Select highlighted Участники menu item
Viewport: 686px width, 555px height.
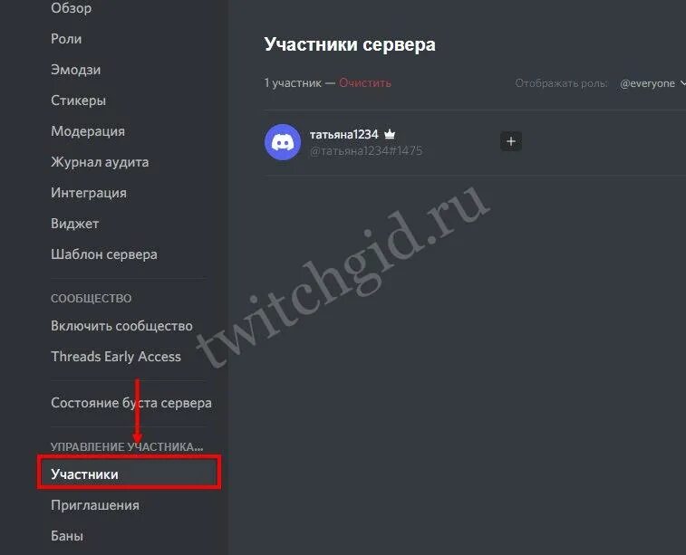click(129, 473)
